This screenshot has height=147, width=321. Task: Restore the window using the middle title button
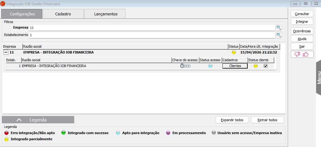306,4
